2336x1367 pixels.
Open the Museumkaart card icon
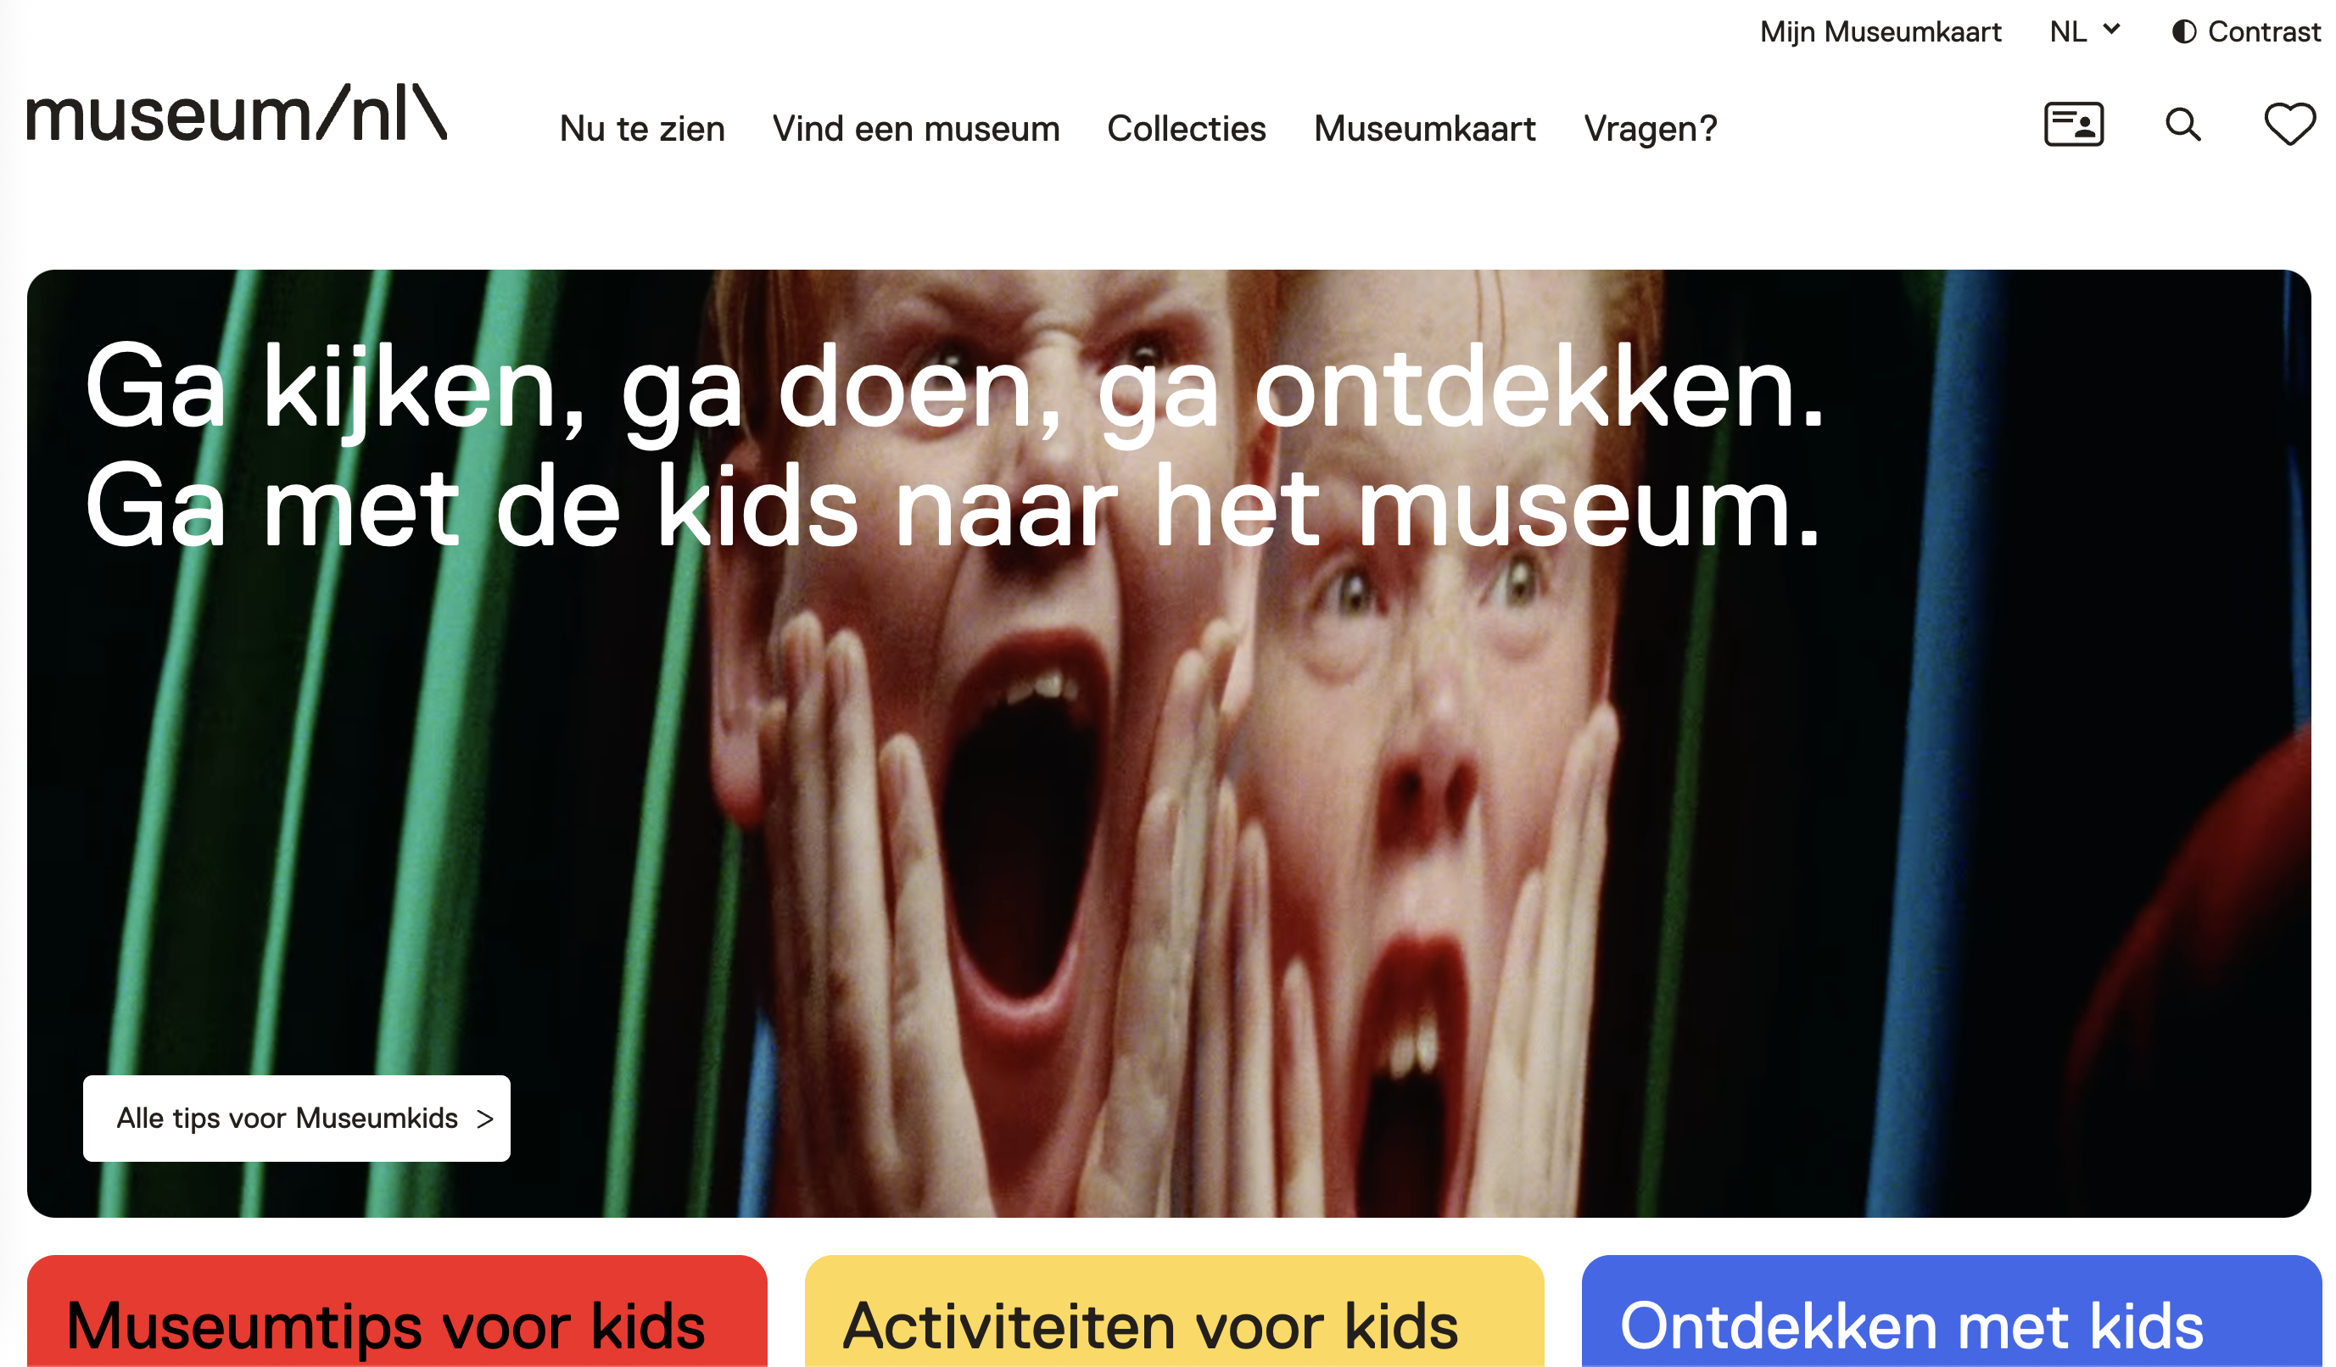pos(2074,124)
